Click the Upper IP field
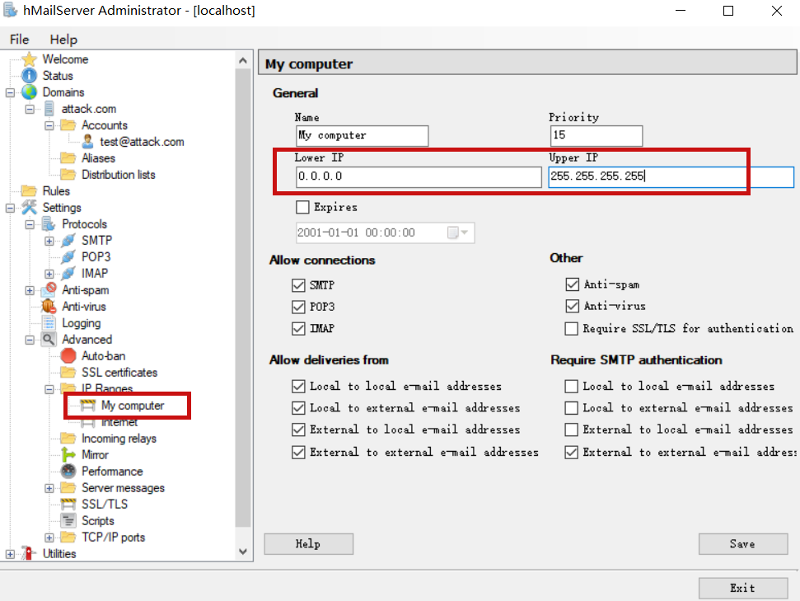 pyautogui.click(x=671, y=176)
